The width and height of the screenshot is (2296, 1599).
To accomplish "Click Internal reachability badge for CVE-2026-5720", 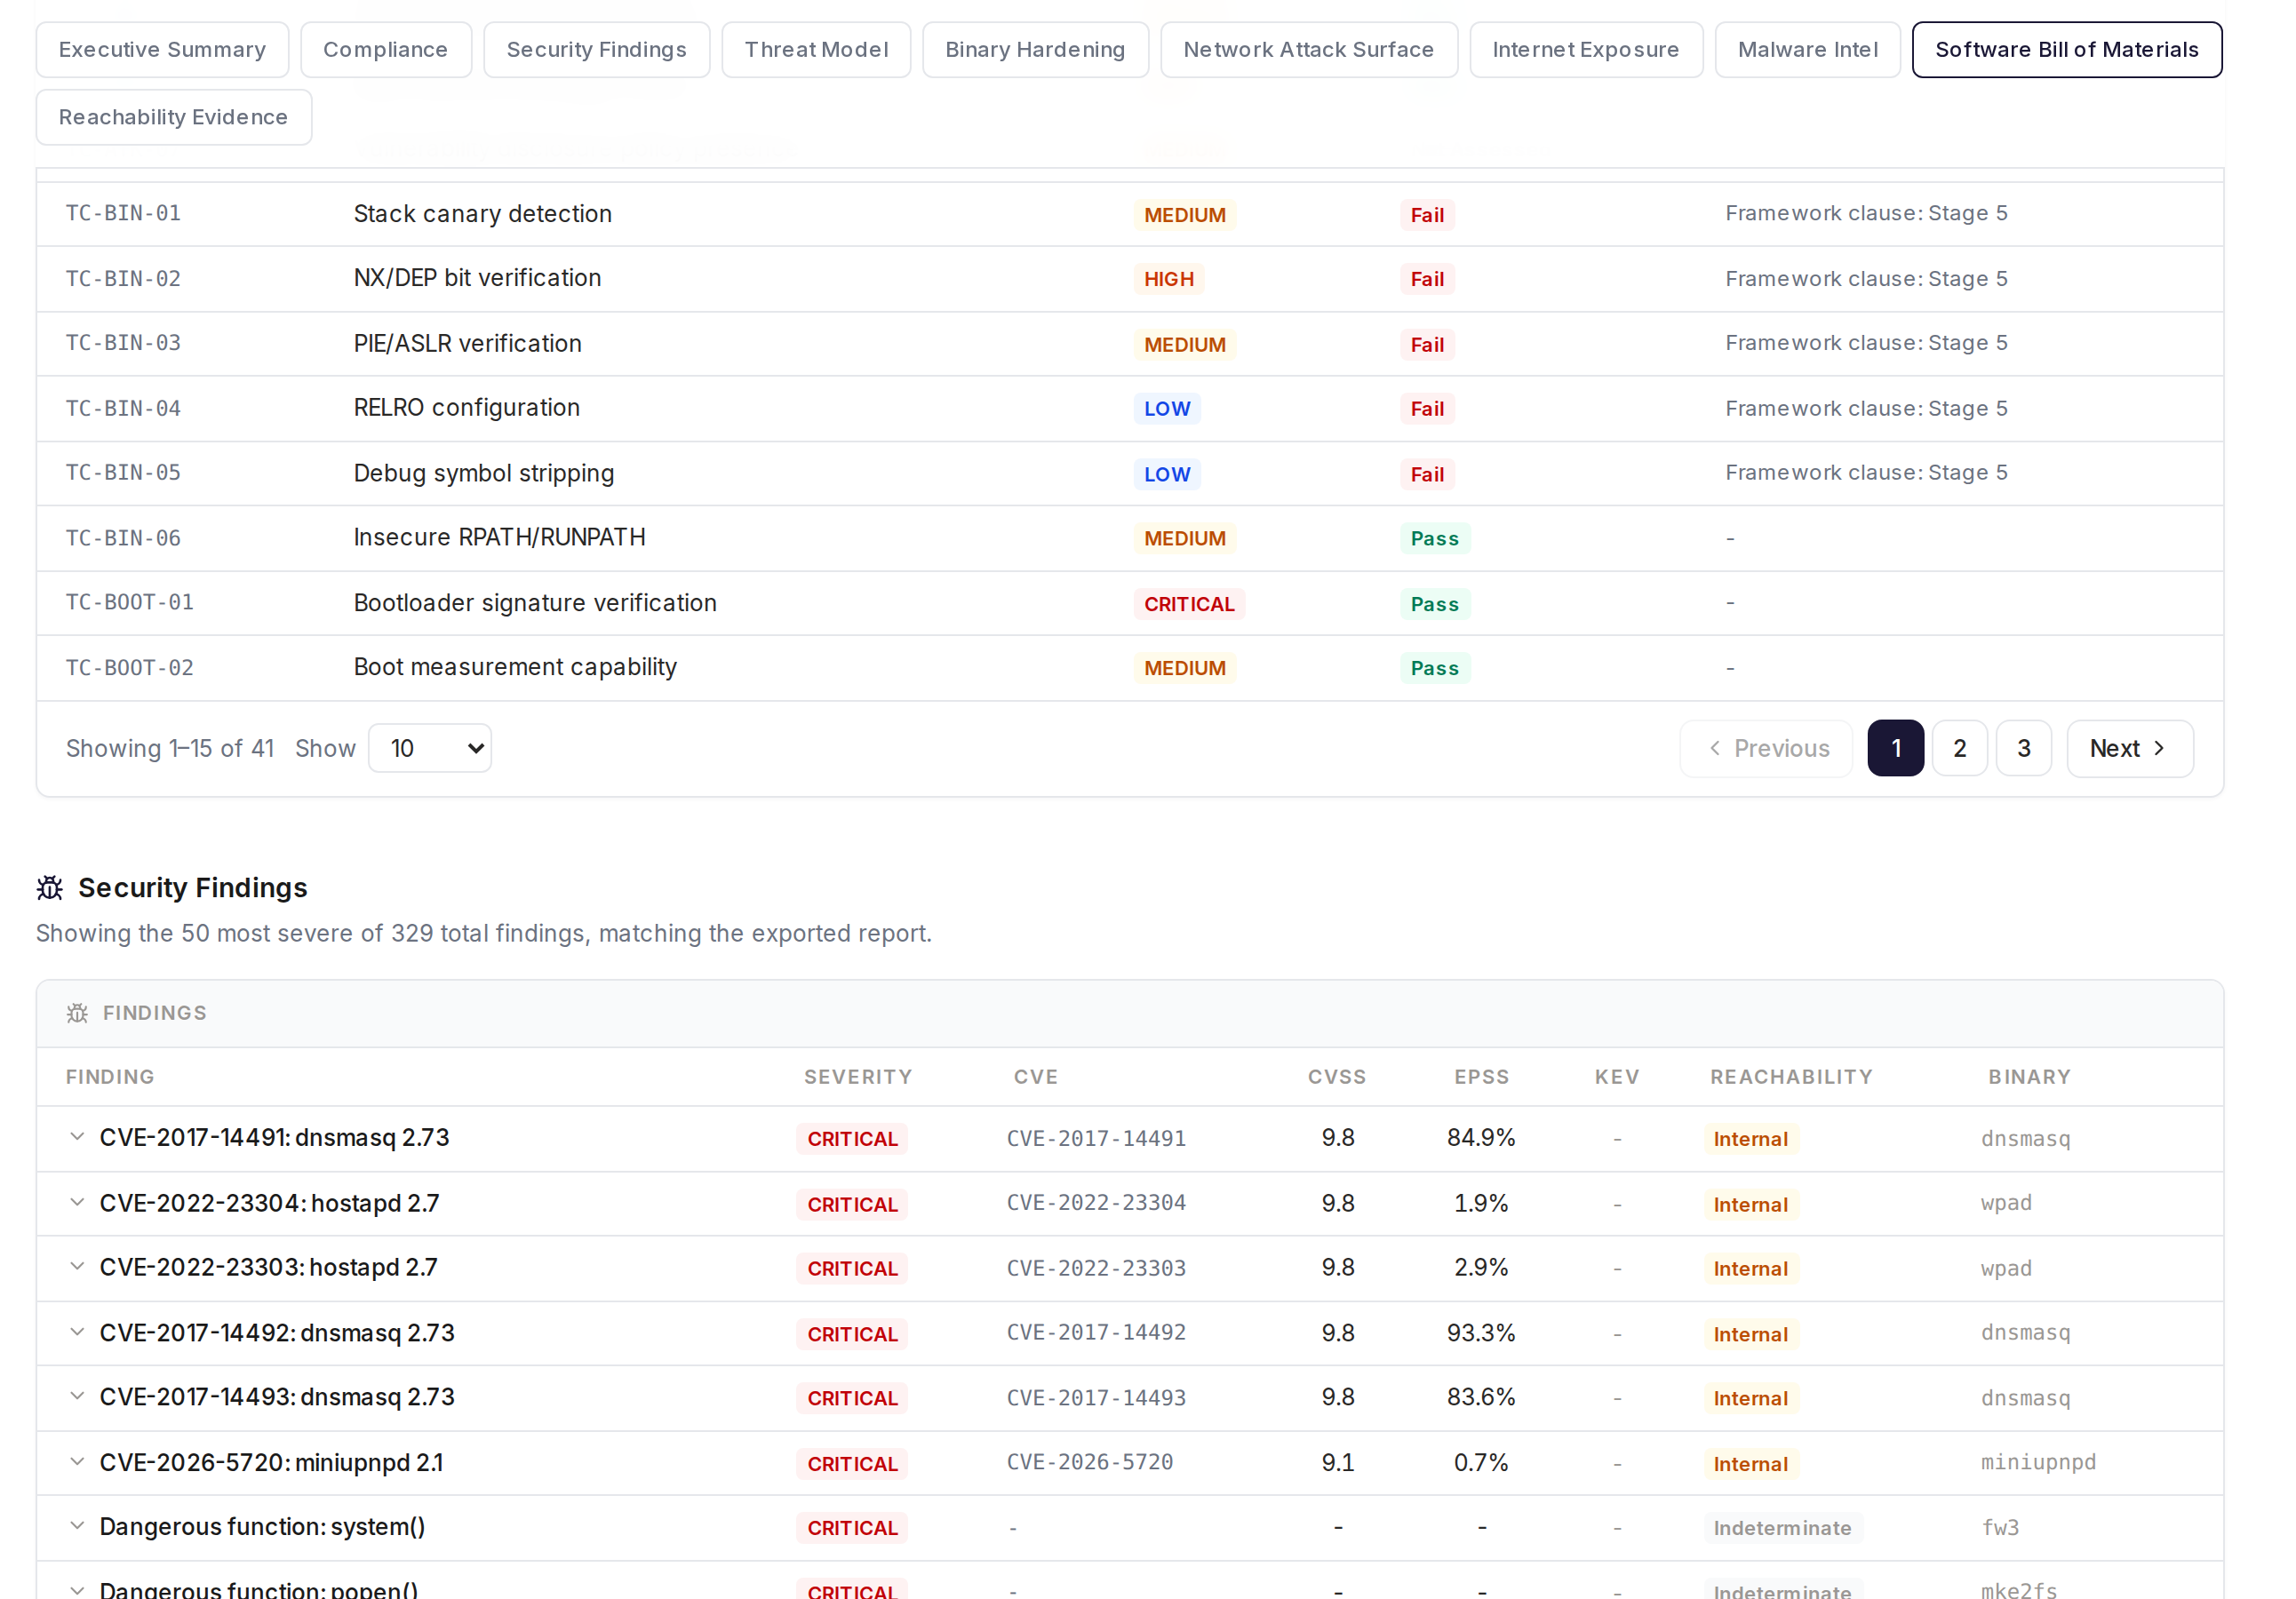I will (1750, 1464).
